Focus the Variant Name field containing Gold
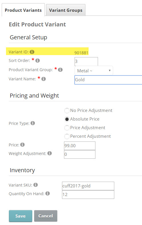 108,80
